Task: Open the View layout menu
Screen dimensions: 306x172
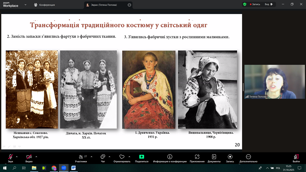Action: (x=268, y=4)
